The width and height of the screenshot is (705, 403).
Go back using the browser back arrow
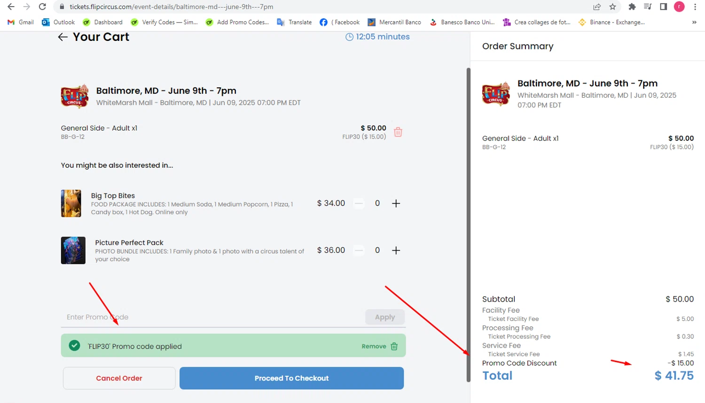point(11,7)
